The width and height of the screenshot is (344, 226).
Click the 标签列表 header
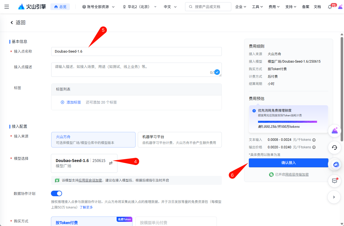[136, 89]
